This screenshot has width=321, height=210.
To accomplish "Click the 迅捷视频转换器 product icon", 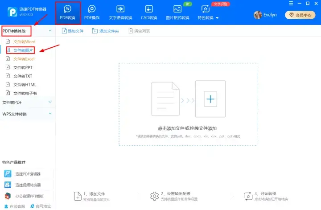I will coord(8,185).
